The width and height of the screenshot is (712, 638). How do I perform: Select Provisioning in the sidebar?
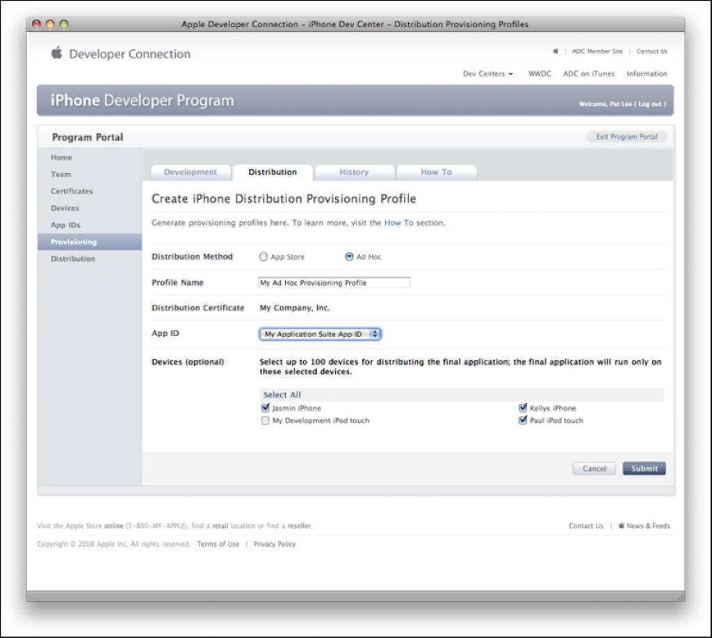click(x=90, y=241)
